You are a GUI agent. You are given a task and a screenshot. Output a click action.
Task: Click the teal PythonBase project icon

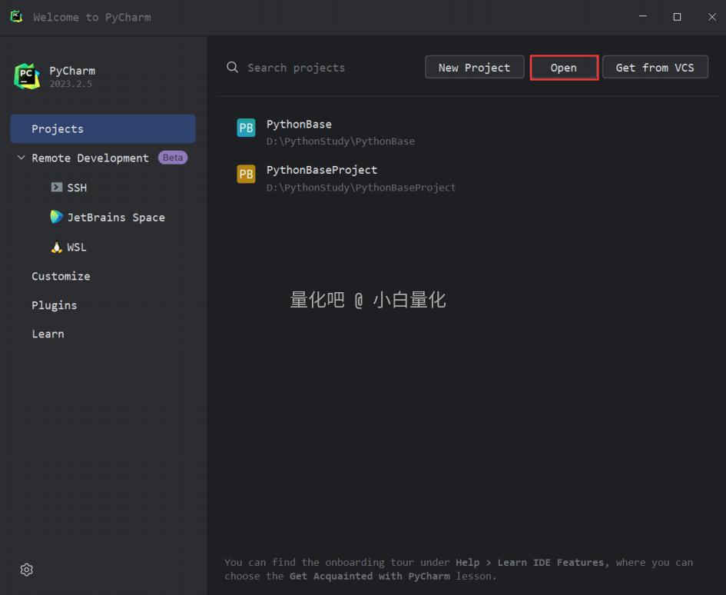coord(246,128)
